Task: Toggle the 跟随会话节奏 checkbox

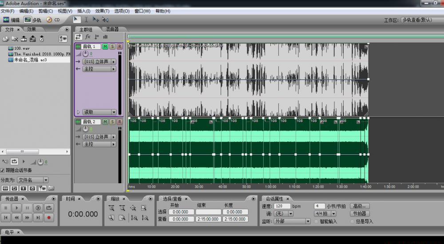Action: [x=2, y=170]
